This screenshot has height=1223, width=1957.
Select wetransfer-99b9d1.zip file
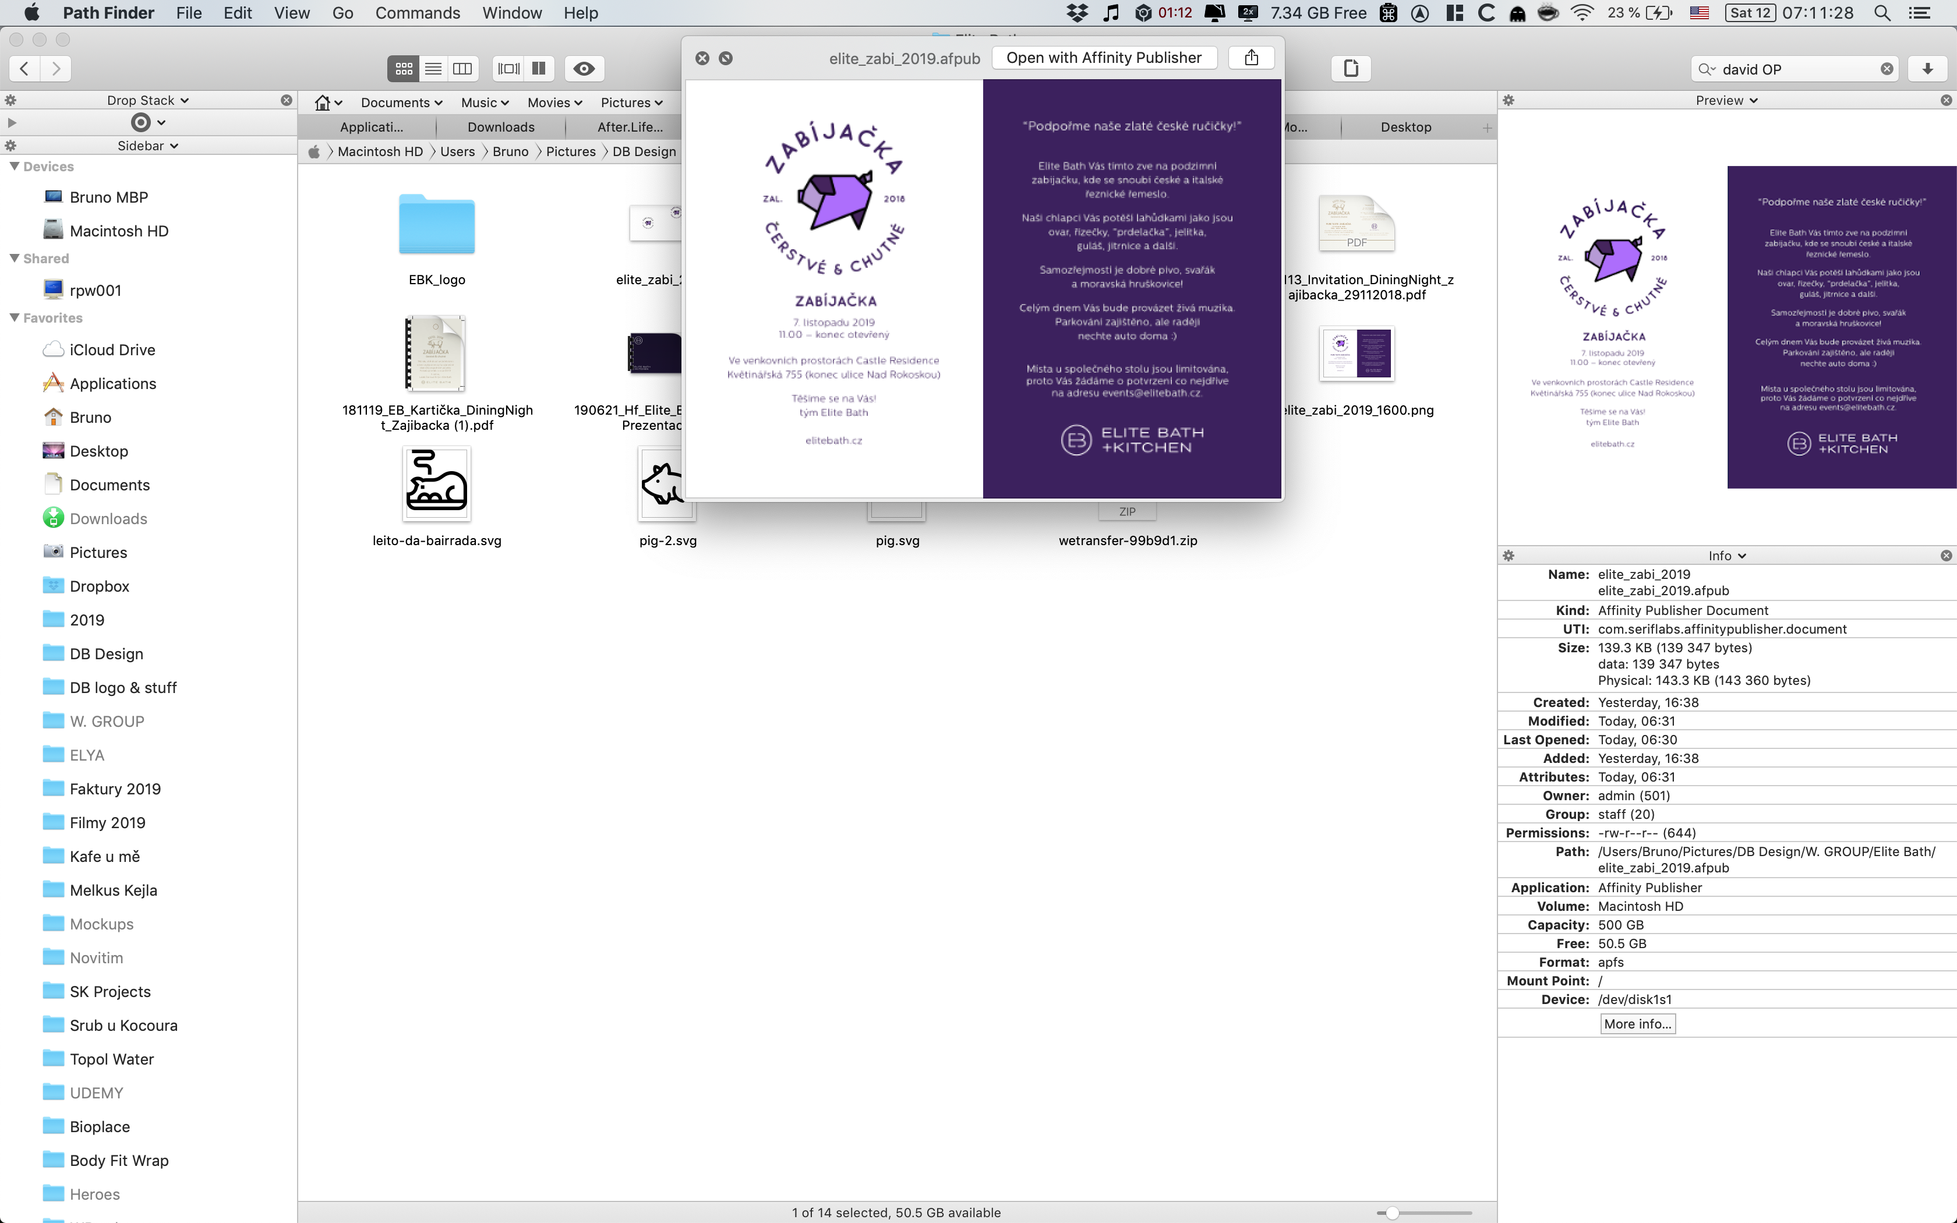1128,540
